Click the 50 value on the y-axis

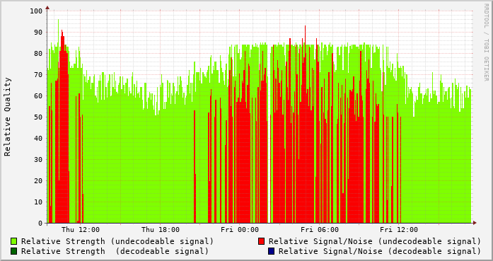(x=38, y=117)
